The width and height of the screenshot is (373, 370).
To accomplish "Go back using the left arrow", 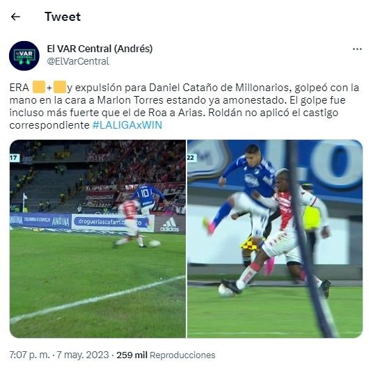I will [x=15, y=17].
